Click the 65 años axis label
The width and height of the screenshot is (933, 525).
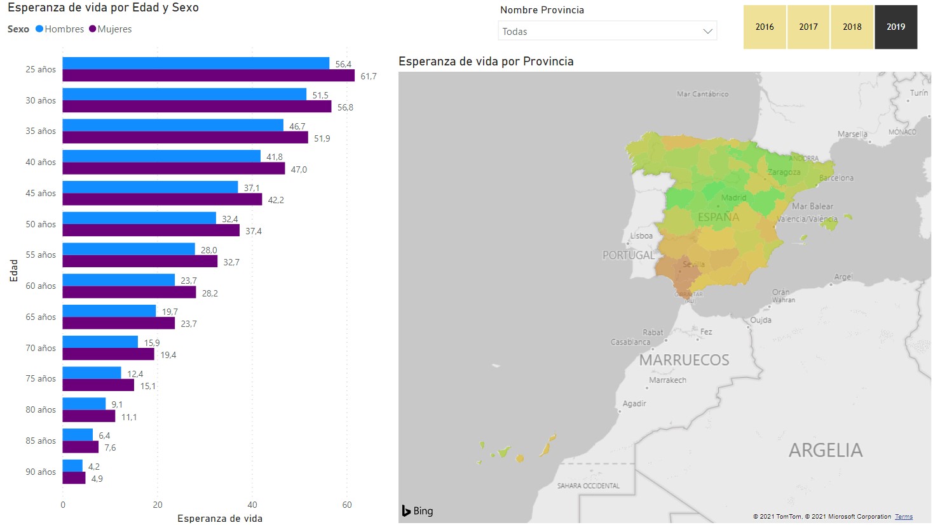(x=41, y=317)
